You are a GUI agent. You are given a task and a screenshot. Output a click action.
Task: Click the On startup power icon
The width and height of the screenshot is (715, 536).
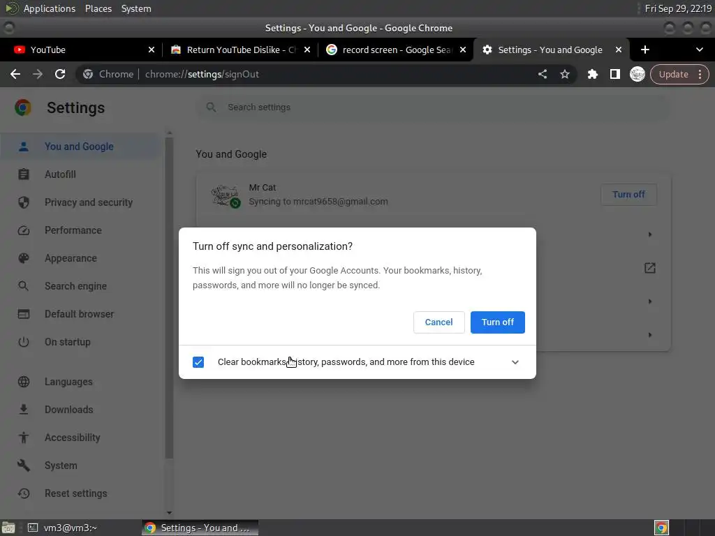coord(23,342)
